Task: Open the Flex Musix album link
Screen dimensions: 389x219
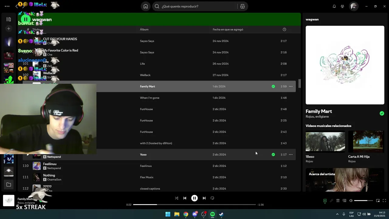Action: click(x=147, y=177)
